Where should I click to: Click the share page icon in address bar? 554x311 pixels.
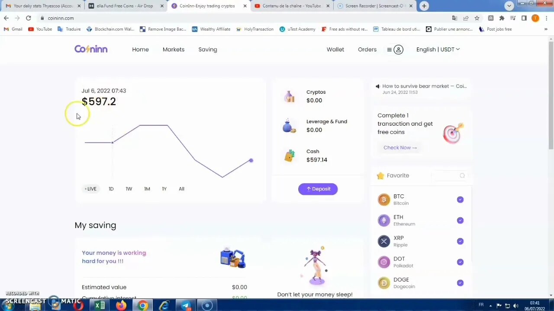[x=466, y=18]
